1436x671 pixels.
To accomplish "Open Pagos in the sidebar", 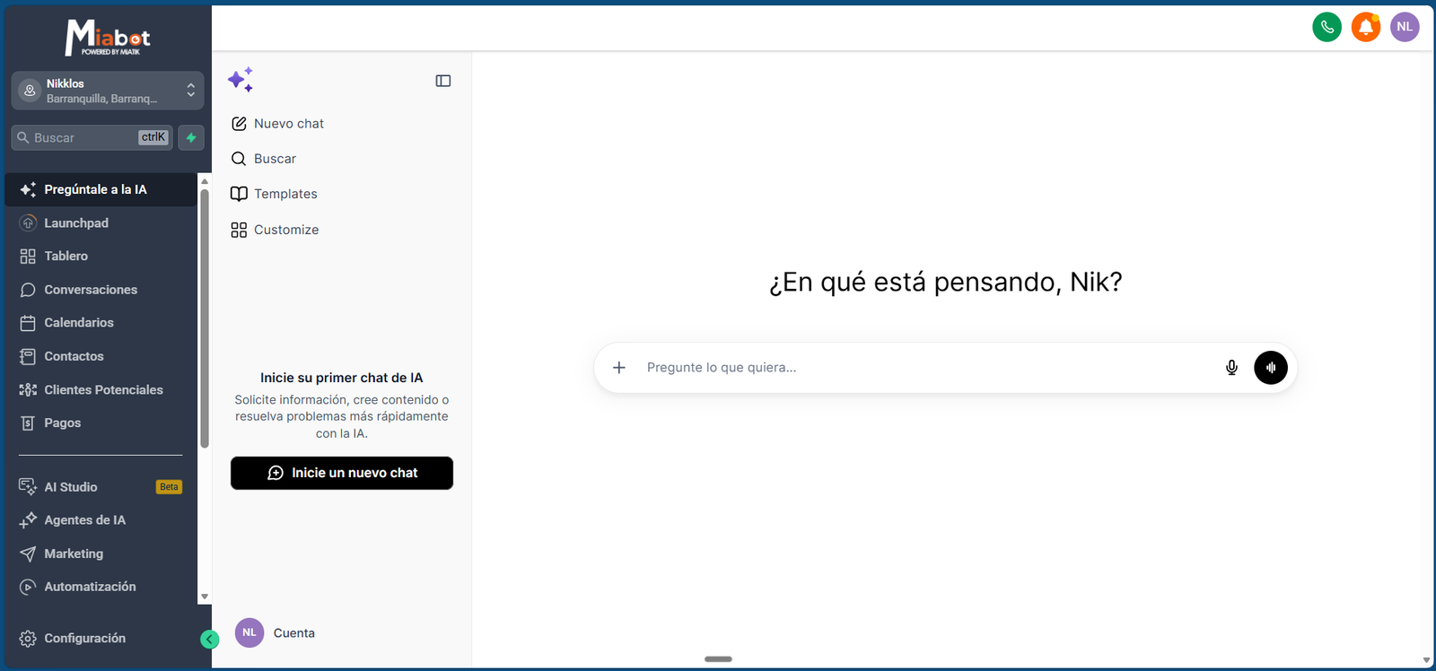I will pyautogui.click(x=101, y=423).
